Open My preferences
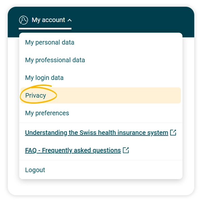This screenshot has height=202, width=202. click(x=47, y=113)
